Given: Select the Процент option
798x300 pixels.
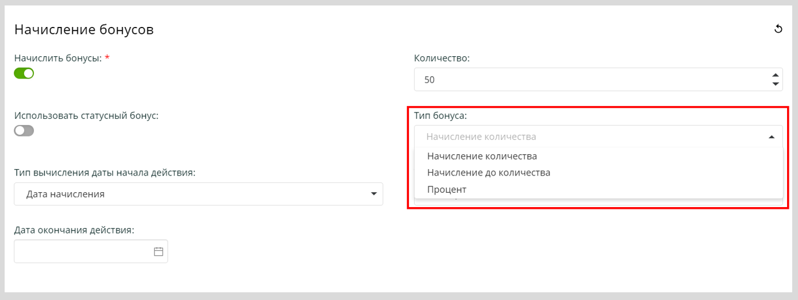Looking at the screenshot, I should (447, 189).
